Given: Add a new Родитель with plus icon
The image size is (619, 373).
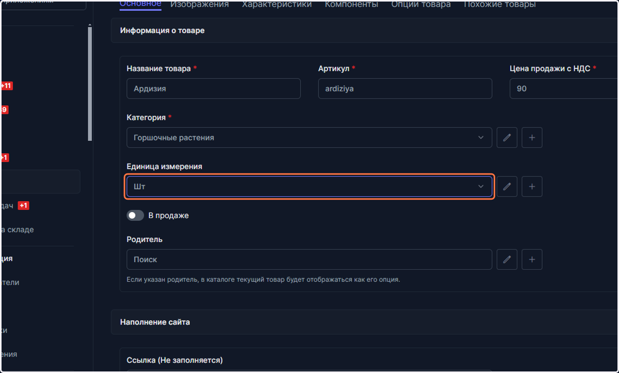Looking at the screenshot, I should coord(532,260).
